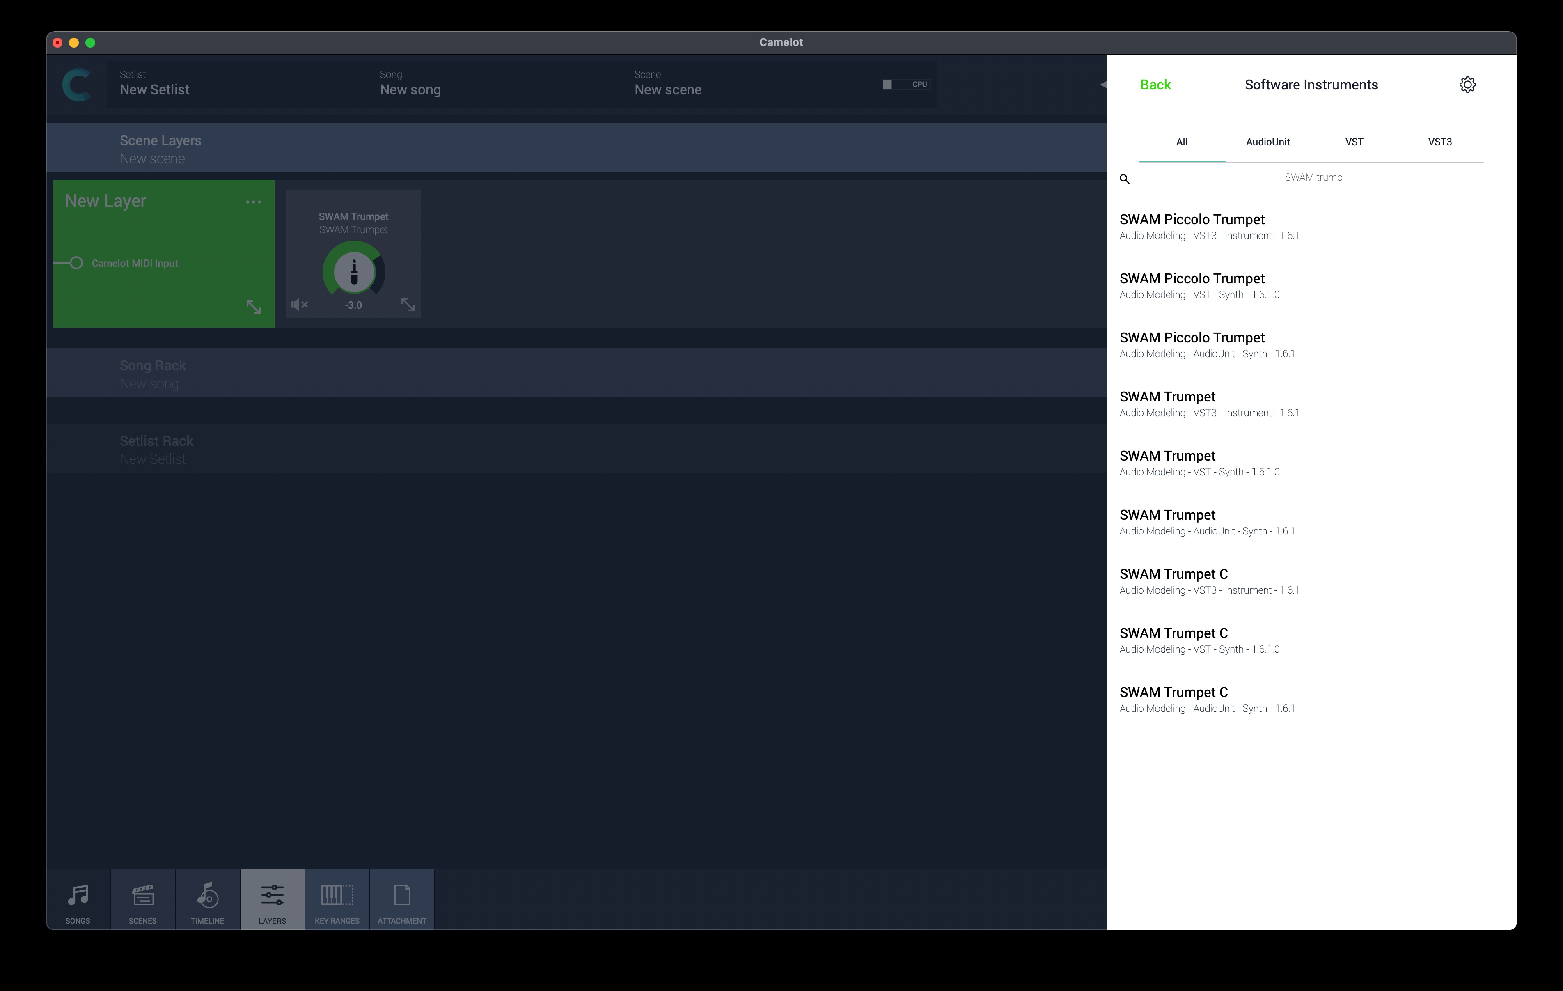Viewport: 1563px width, 991px height.
Task: Click the Camelot MIDI Input connector circle
Action: click(77, 263)
